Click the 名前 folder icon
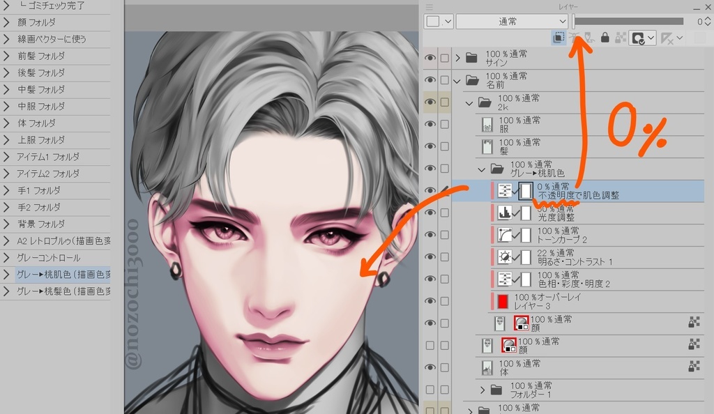714x414 pixels. 472,80
